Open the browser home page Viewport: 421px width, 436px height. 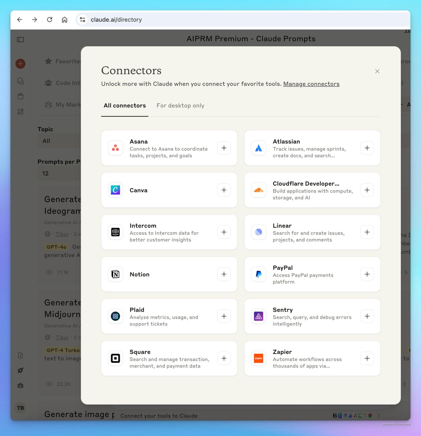[x=64, y=20]
